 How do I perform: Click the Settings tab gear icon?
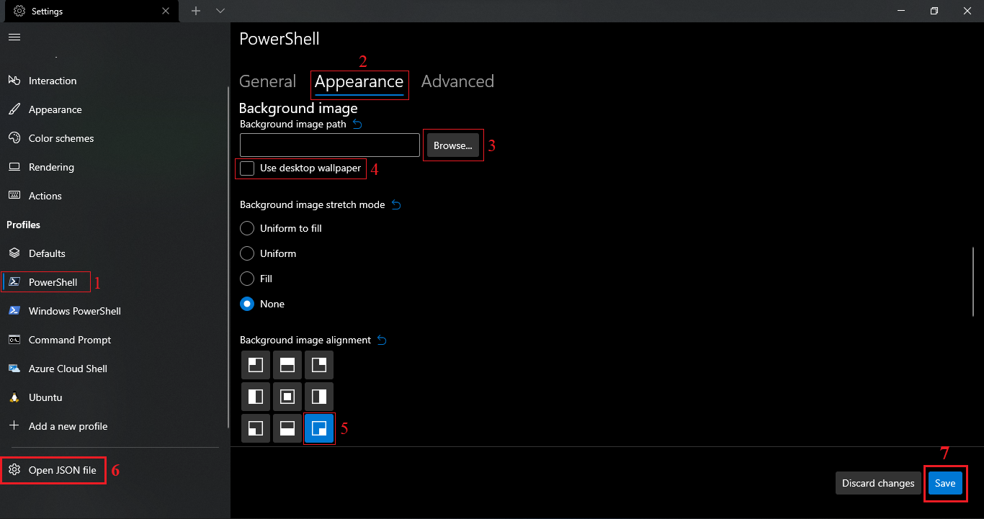pyautogui.click(x=19, y=12)
